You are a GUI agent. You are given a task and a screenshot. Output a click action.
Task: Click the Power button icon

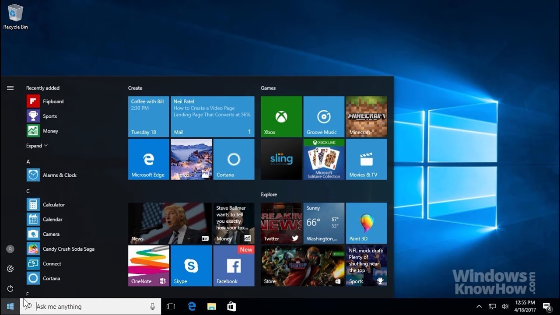[x=10, y=288]
